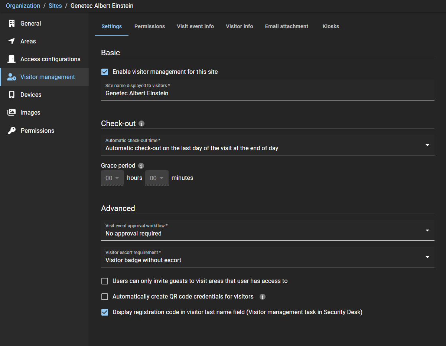Click the General building icon in sidebar

pos(12,23)
